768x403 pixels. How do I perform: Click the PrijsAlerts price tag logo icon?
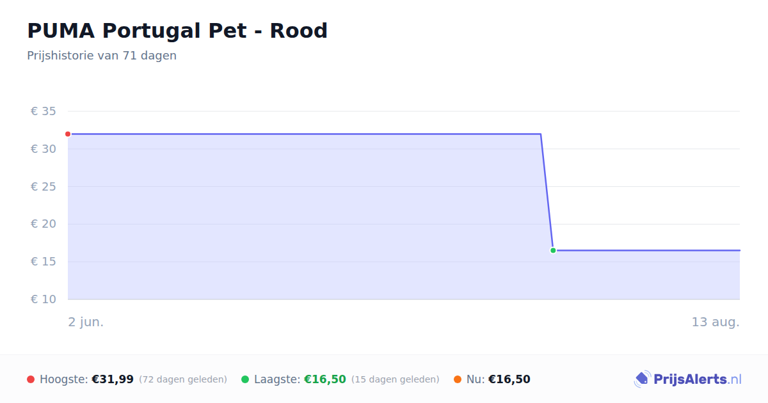pos(643,379)
